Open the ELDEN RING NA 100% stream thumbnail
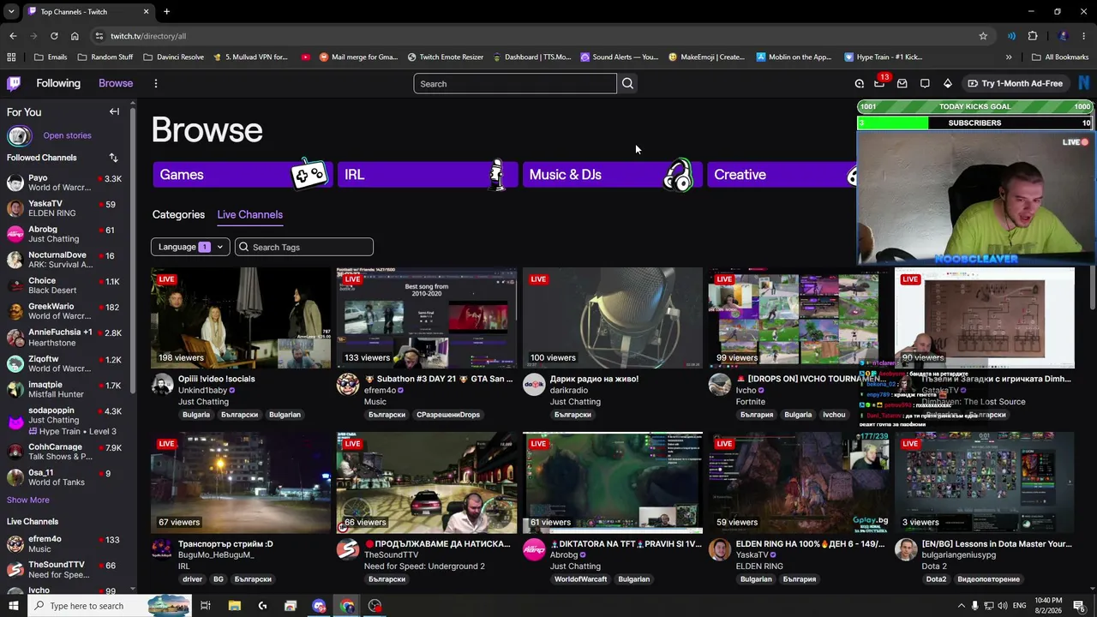The width and height of the screenshot is (1097, 617). [x=799, y=482]
